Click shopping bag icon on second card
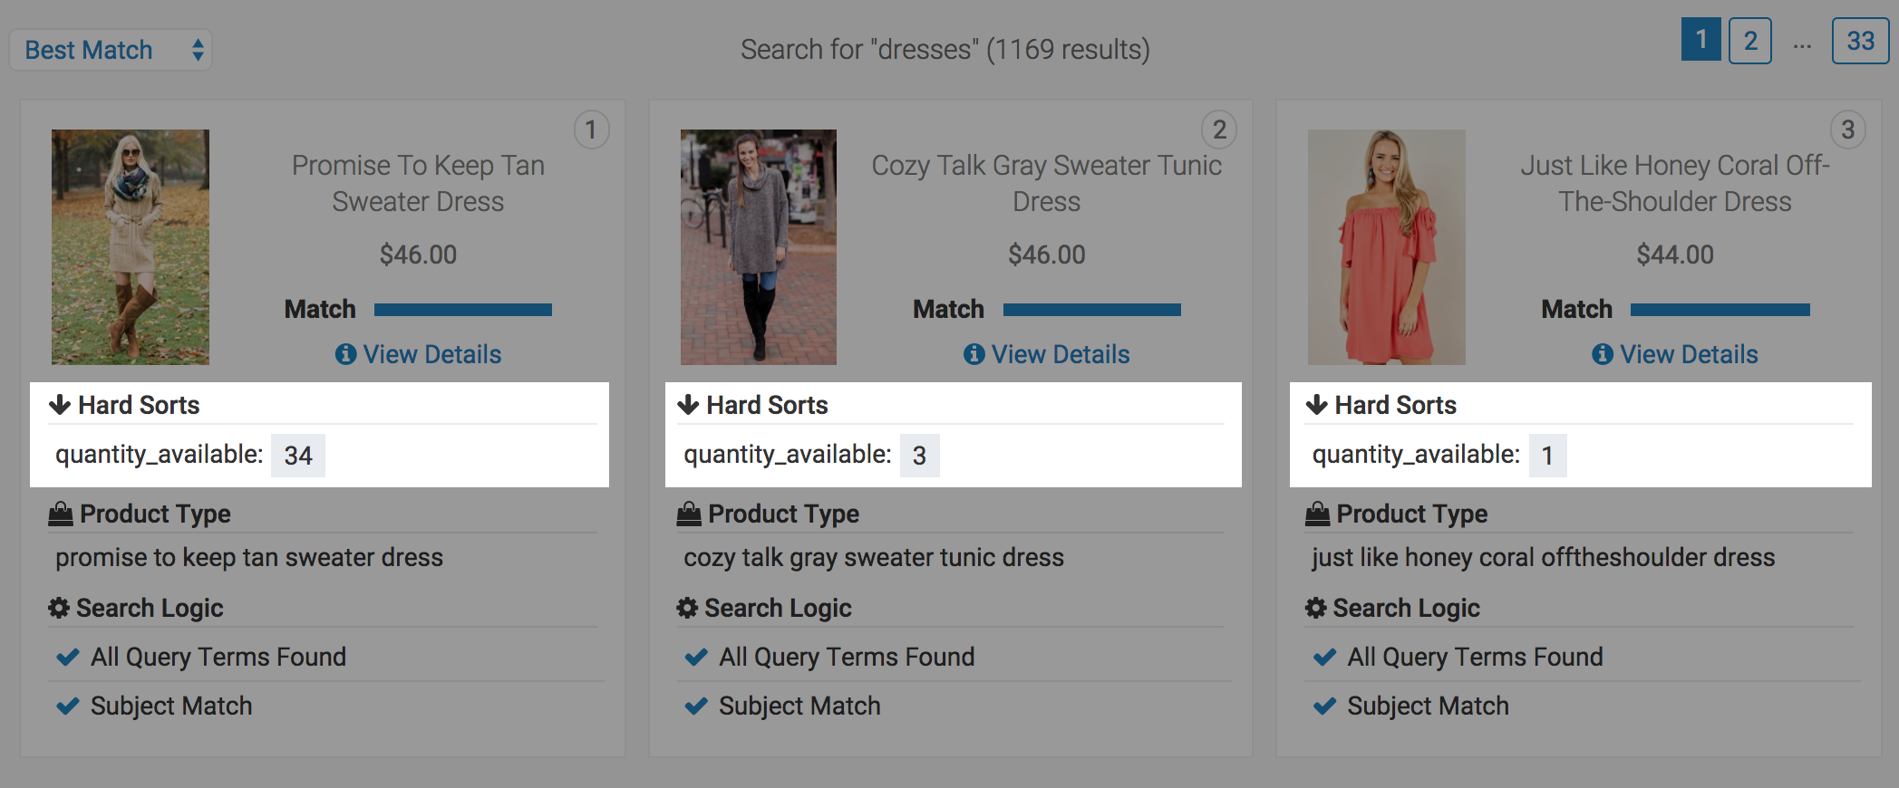This screenshot has height=788, width=1899. point(689,514)
